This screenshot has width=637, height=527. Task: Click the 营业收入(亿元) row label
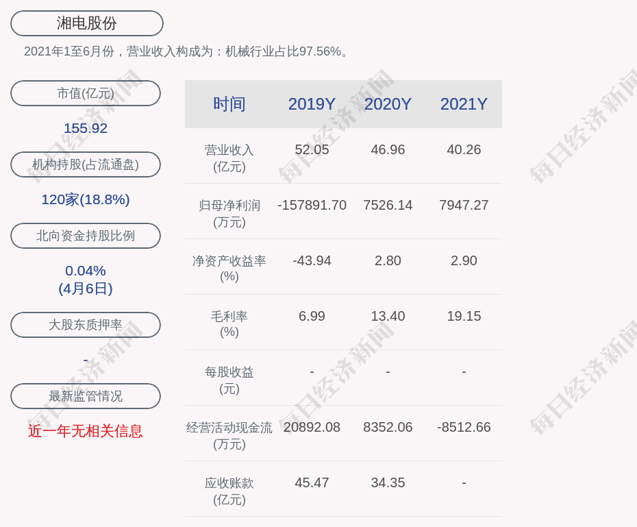click(x=229, y=158)
